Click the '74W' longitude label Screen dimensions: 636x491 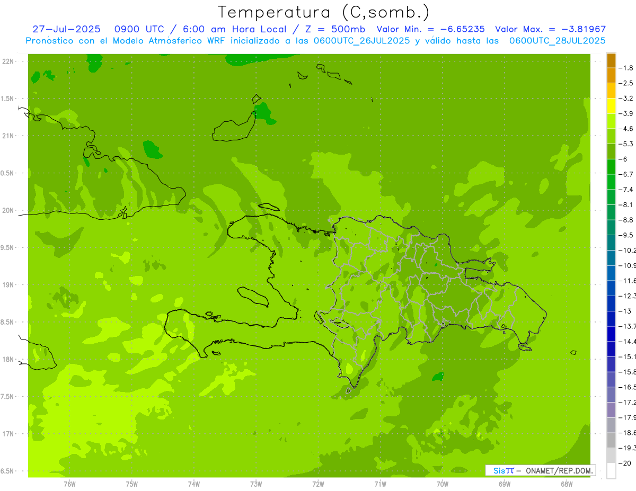[x=194, y=484]
